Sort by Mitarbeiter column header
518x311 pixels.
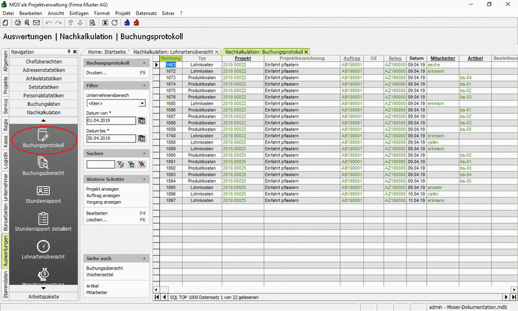[x=443, y=58]
